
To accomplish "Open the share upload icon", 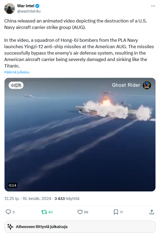I will tap(152, 212).
